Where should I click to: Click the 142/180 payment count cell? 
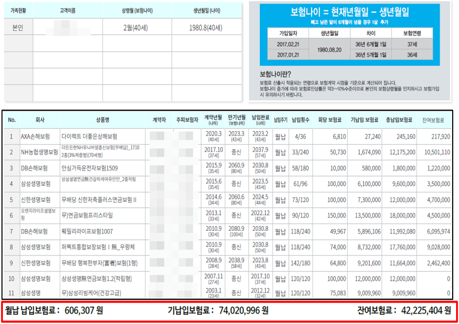[x=300, y=263]
